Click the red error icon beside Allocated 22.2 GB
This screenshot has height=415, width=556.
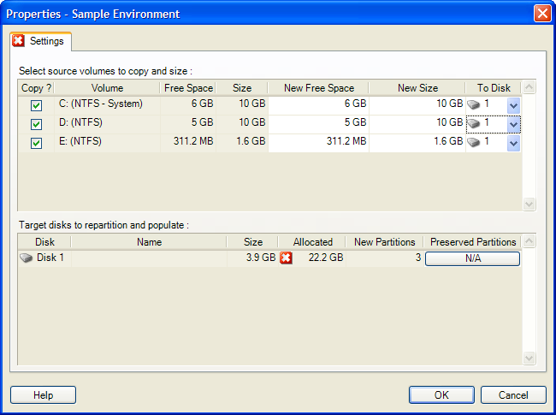pos(287,258)
